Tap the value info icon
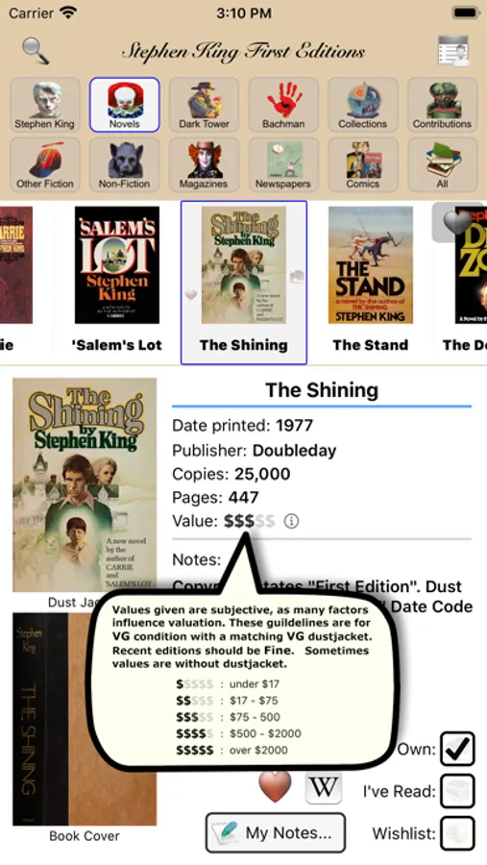 291,521
